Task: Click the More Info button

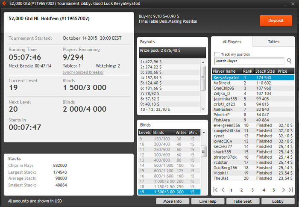Action: (x=173, y=201)
